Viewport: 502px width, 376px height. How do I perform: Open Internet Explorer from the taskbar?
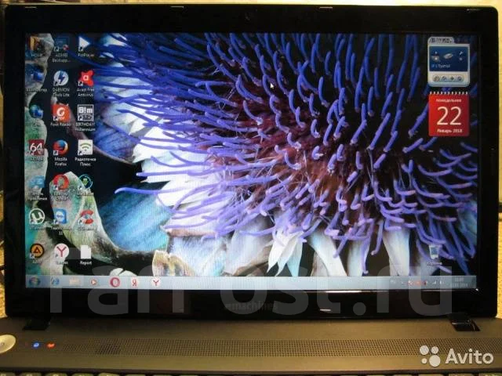pyautogui.click(x=55, y=282)
